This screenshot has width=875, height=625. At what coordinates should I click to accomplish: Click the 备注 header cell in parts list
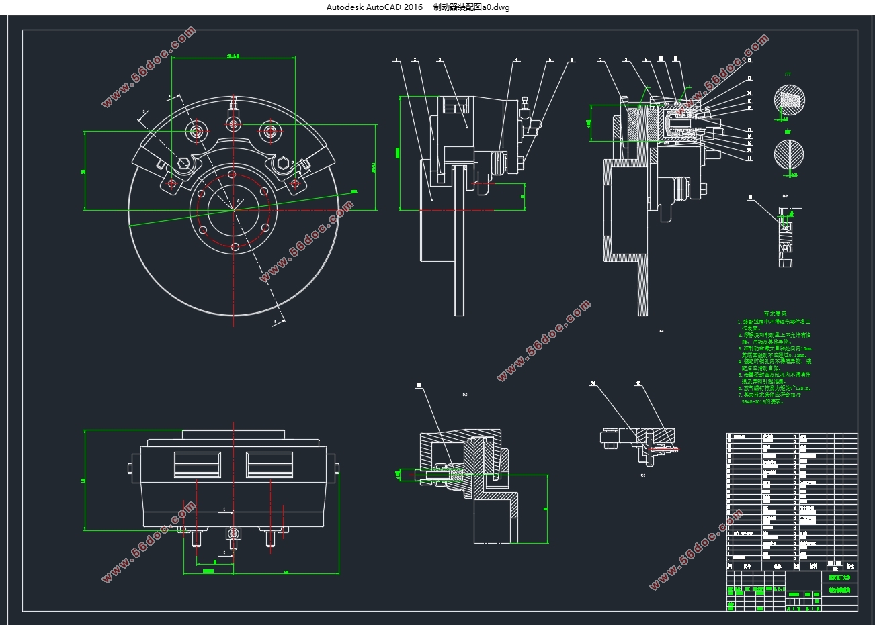pyautogui.click(x=851, y=566)
